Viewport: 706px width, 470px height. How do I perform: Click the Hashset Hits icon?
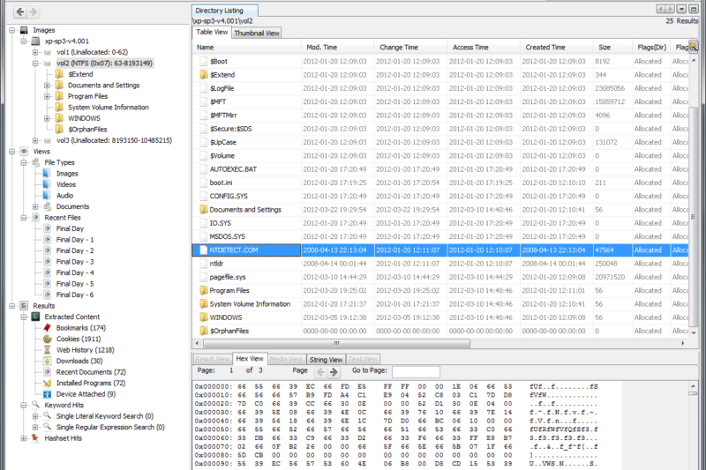(35, 438)
